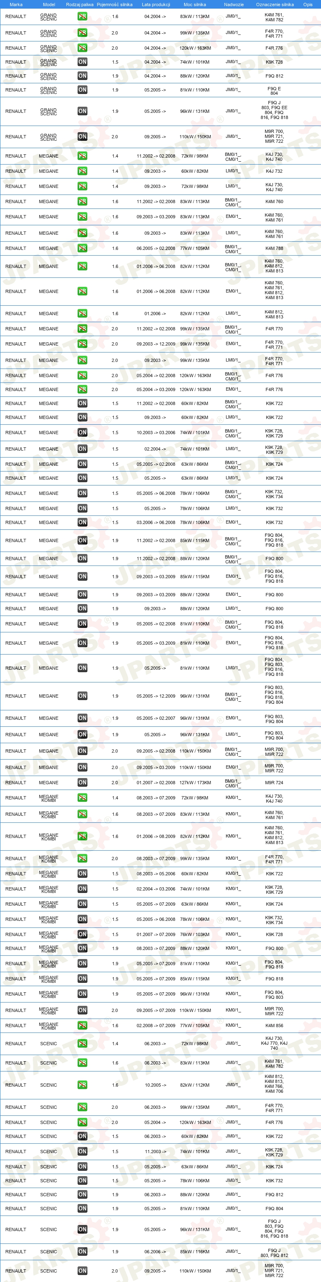Click diesel icon in Scenic 85kW / 116KM row

82,1251
